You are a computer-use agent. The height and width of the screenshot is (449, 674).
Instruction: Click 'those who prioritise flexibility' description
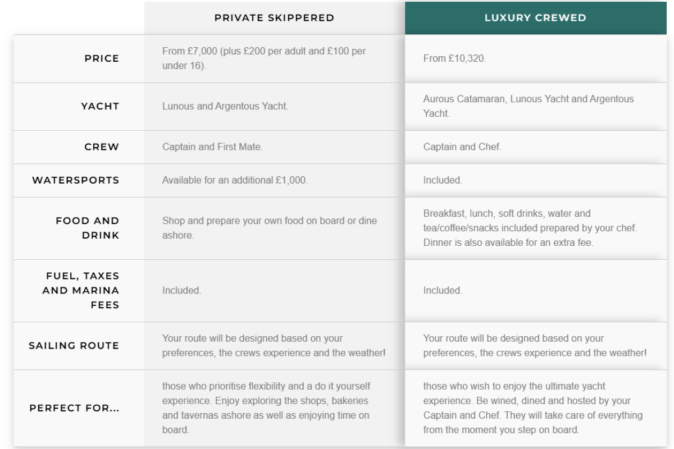pos(266,408)
